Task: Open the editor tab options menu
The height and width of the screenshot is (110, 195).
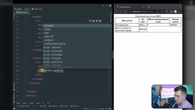Action: (108, 12)
